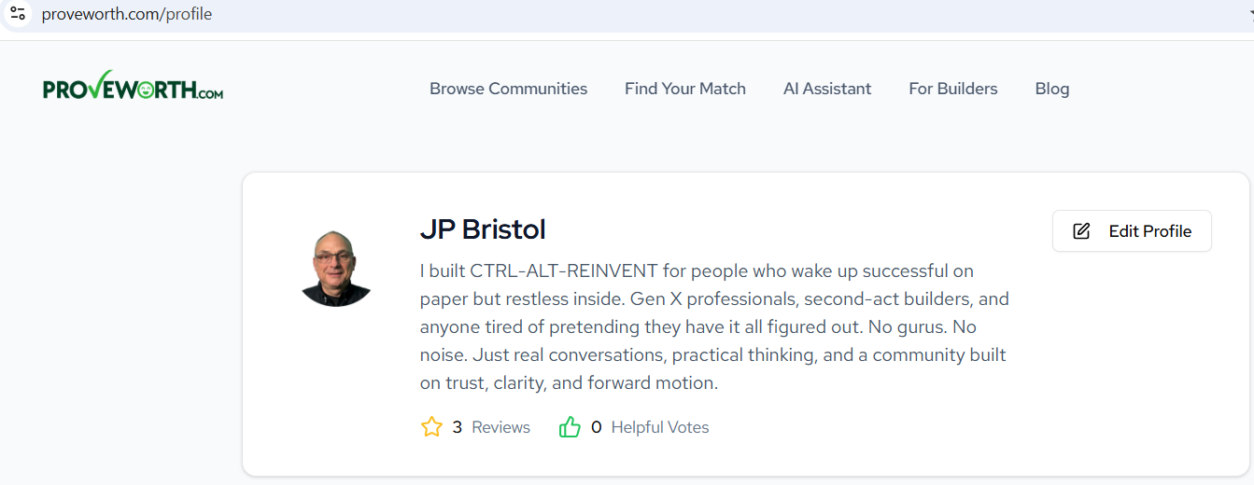Click the helpful votes count 0
The image size is (1254, 485).
(597, 427)
